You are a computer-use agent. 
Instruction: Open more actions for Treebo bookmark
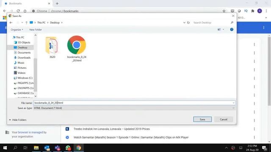coord(254,129)
